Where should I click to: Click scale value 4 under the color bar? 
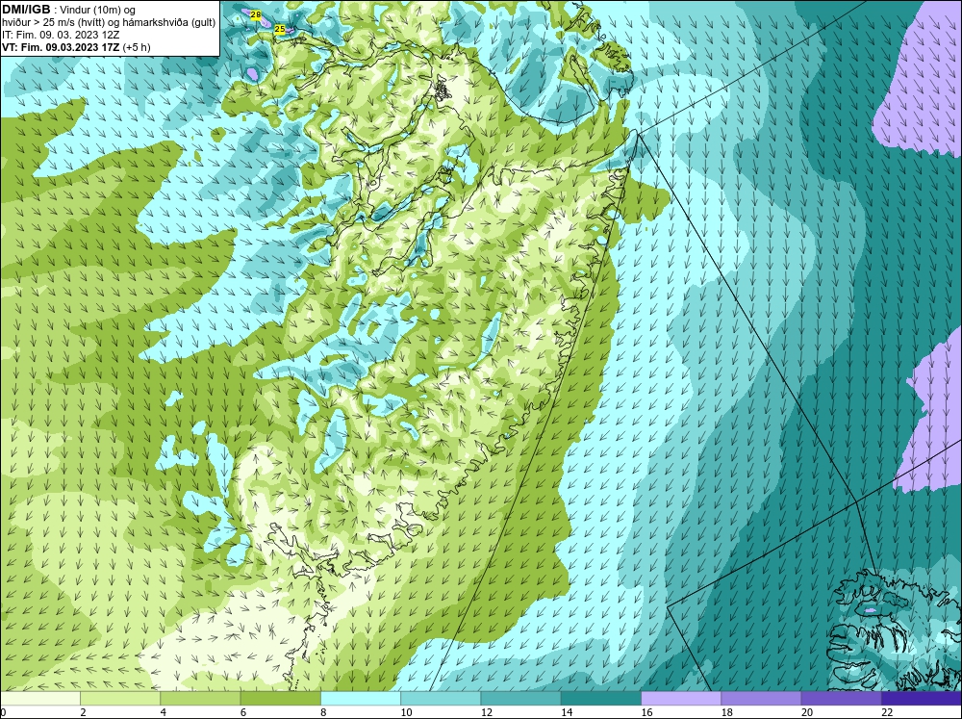[x=164, y=712]
